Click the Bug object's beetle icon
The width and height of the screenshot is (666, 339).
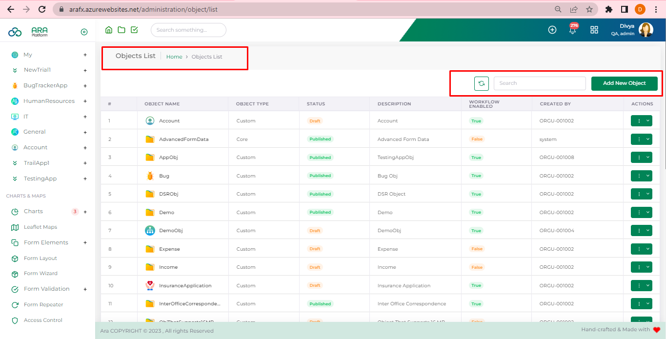coord(150,176)
